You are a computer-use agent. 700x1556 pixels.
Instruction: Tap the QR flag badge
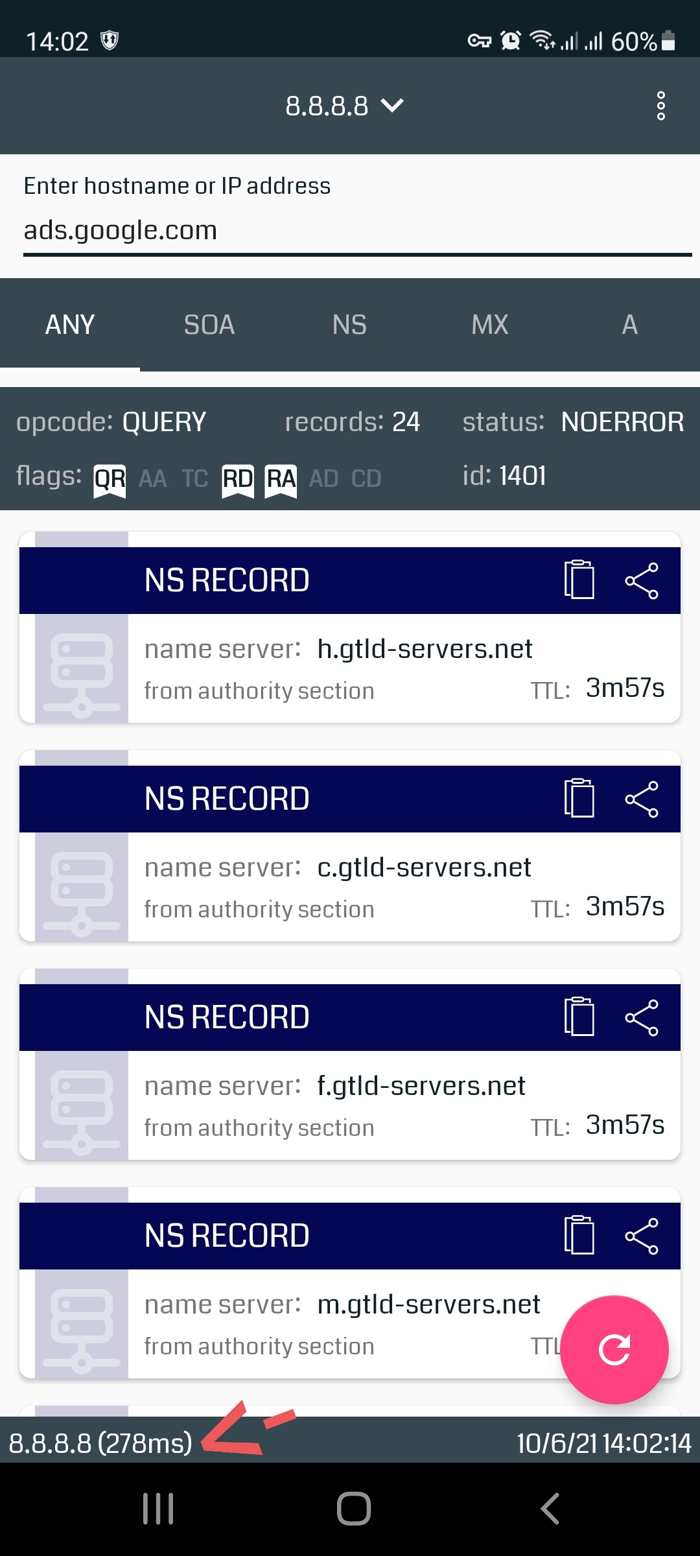[x=110, y=480]
